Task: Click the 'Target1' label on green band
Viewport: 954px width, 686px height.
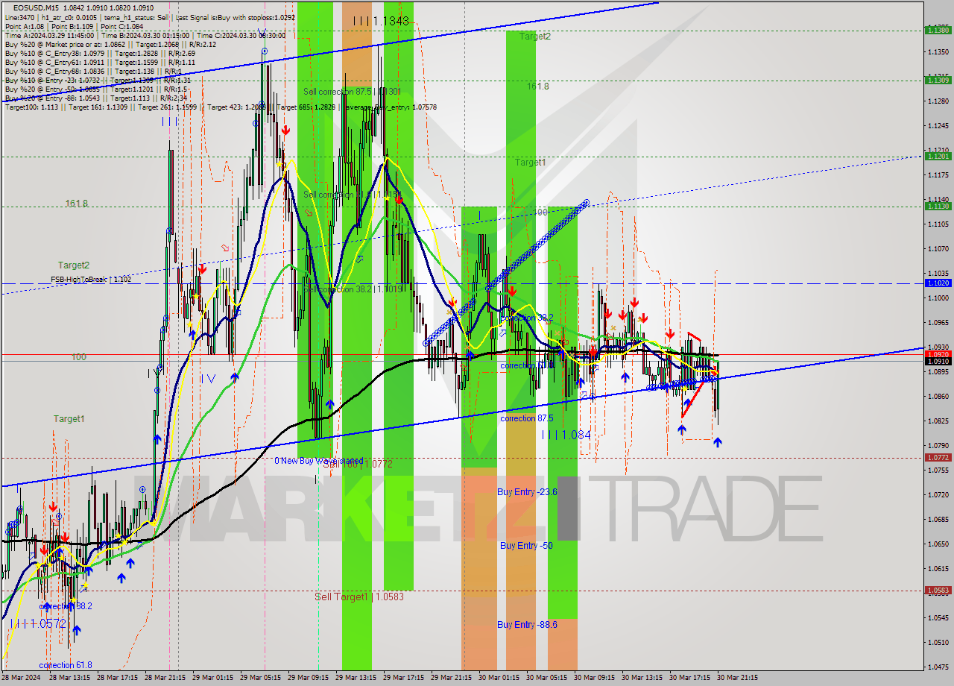Action: [530, 162]
